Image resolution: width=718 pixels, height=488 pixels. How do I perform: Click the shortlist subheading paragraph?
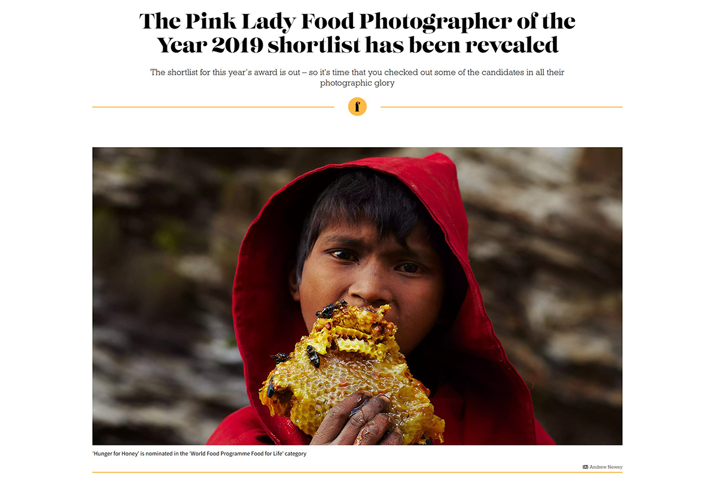click(x=357, y=78)
